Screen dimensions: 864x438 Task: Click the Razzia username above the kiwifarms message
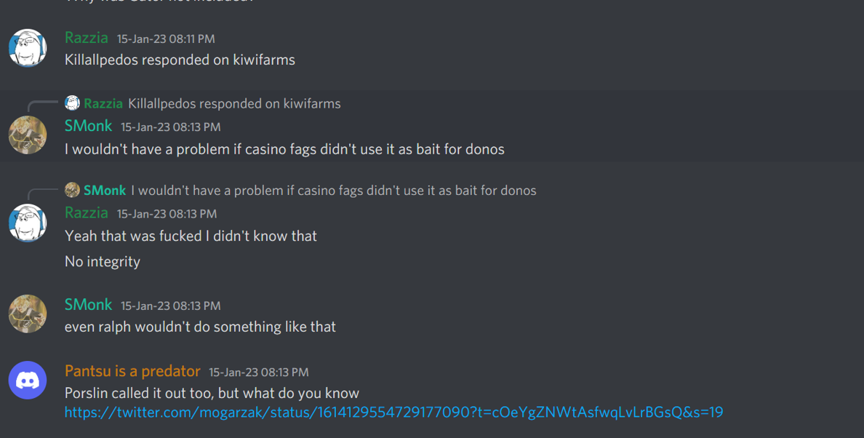(x=86, y=37)
